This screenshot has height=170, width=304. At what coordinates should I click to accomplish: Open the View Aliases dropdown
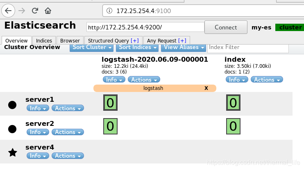tap(184, 47)
